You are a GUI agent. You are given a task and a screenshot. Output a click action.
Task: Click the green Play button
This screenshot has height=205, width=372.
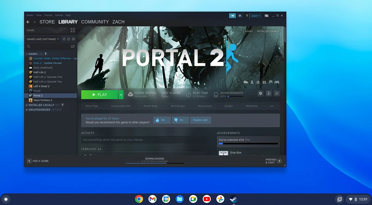point(100,95)
